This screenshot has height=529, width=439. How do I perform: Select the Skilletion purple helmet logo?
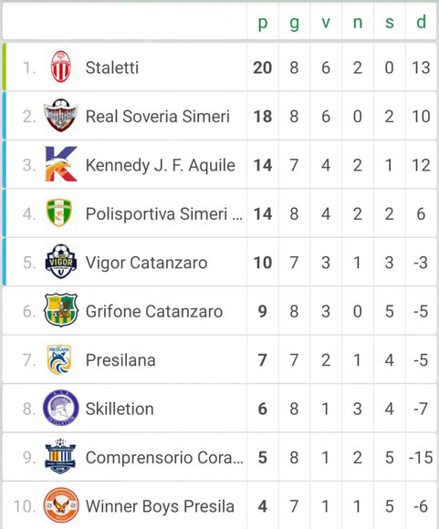click(x=61, y=408)
